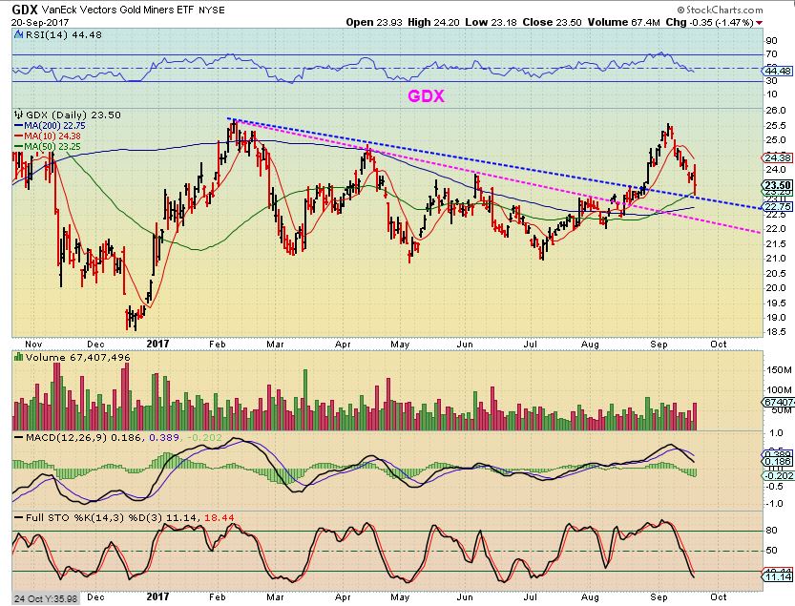
Task: Click the Low 23.18 value
Action: click(490, 22)
